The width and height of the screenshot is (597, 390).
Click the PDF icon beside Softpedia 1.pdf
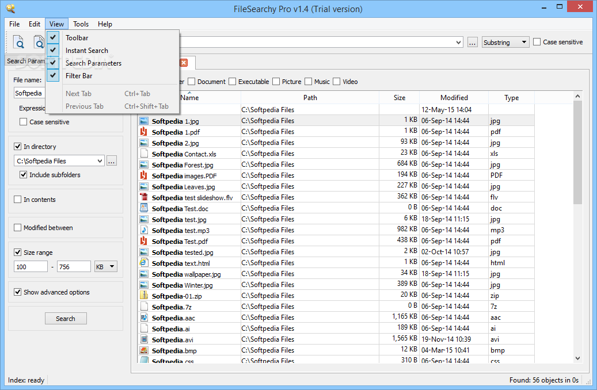(x=144, y=132)
